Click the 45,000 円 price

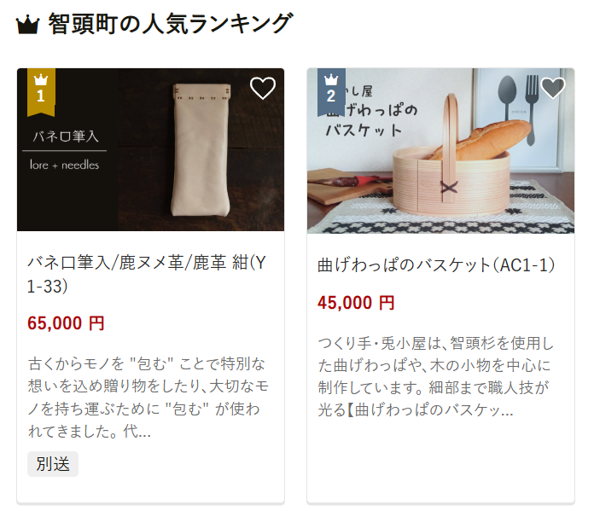point(356,303)
